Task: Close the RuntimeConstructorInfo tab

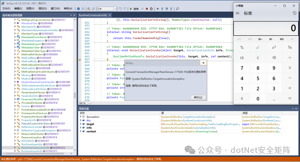Action: [110, 15]
